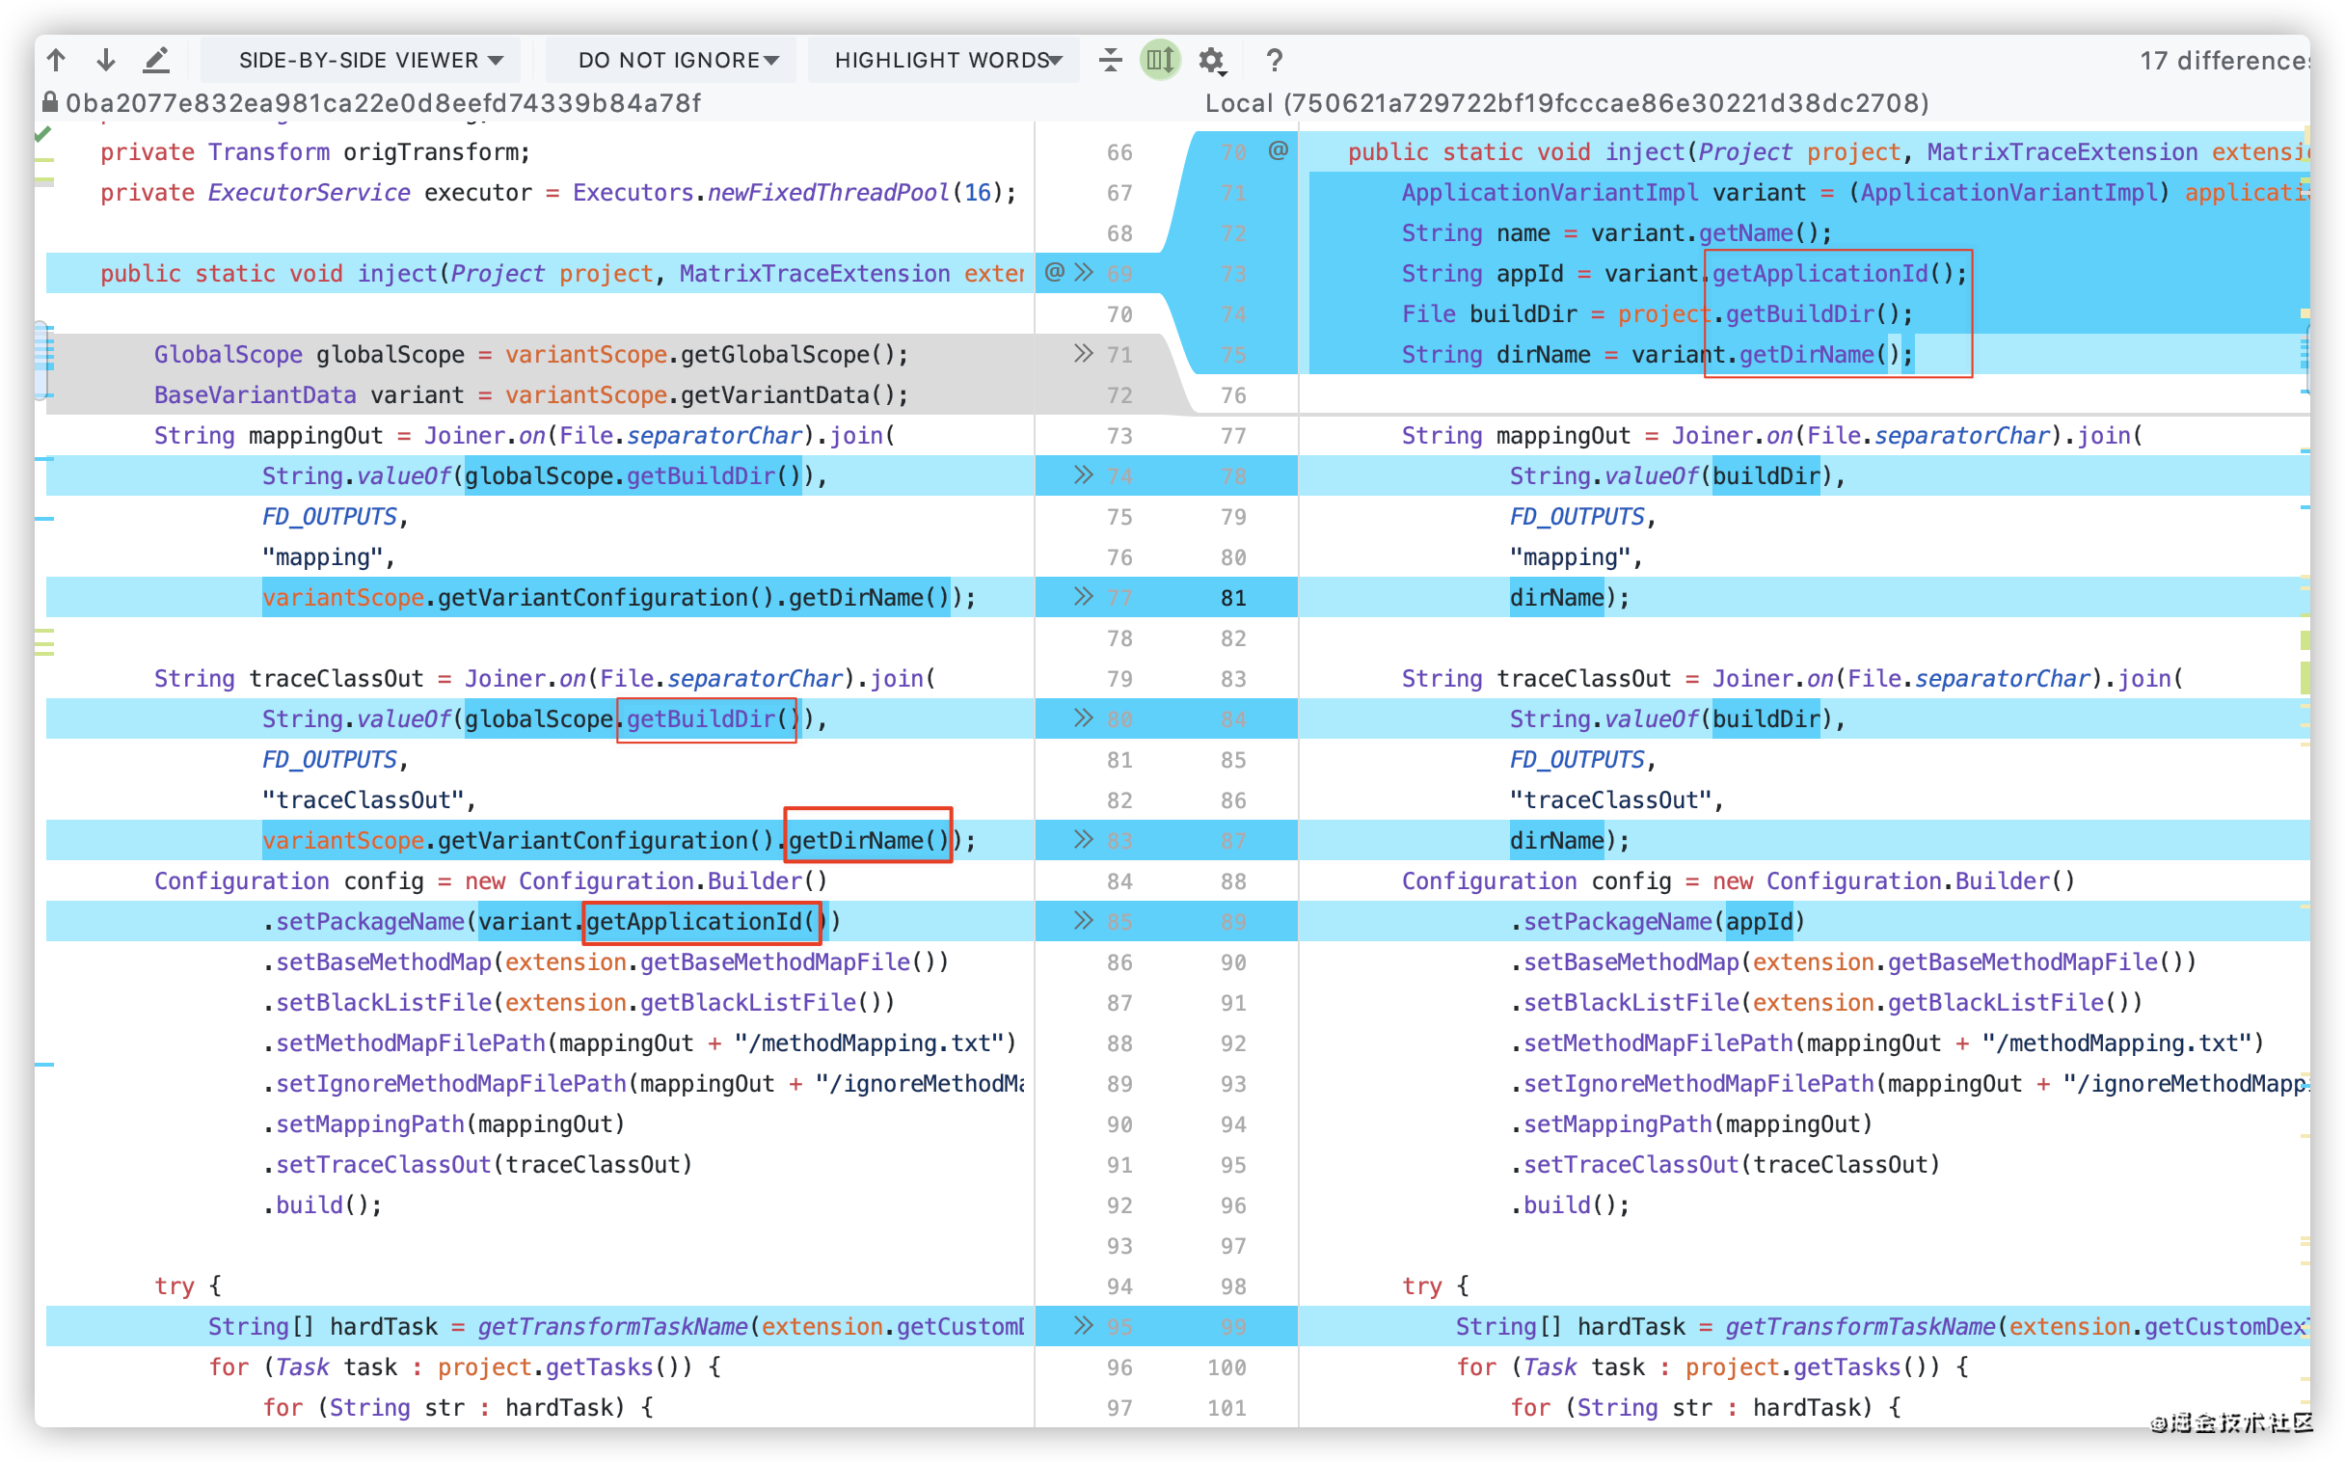Jump to next difference using the down arrow
Image resolution: width=2345 pixels, height=1462 pixels.
pyautogui.click(x=105, y=60)
